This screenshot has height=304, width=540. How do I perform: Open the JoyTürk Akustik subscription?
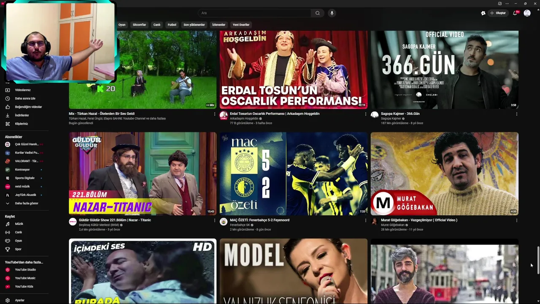point(25,195)
